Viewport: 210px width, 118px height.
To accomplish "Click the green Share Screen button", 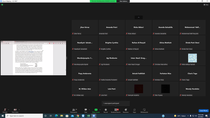I will point(96,110).
